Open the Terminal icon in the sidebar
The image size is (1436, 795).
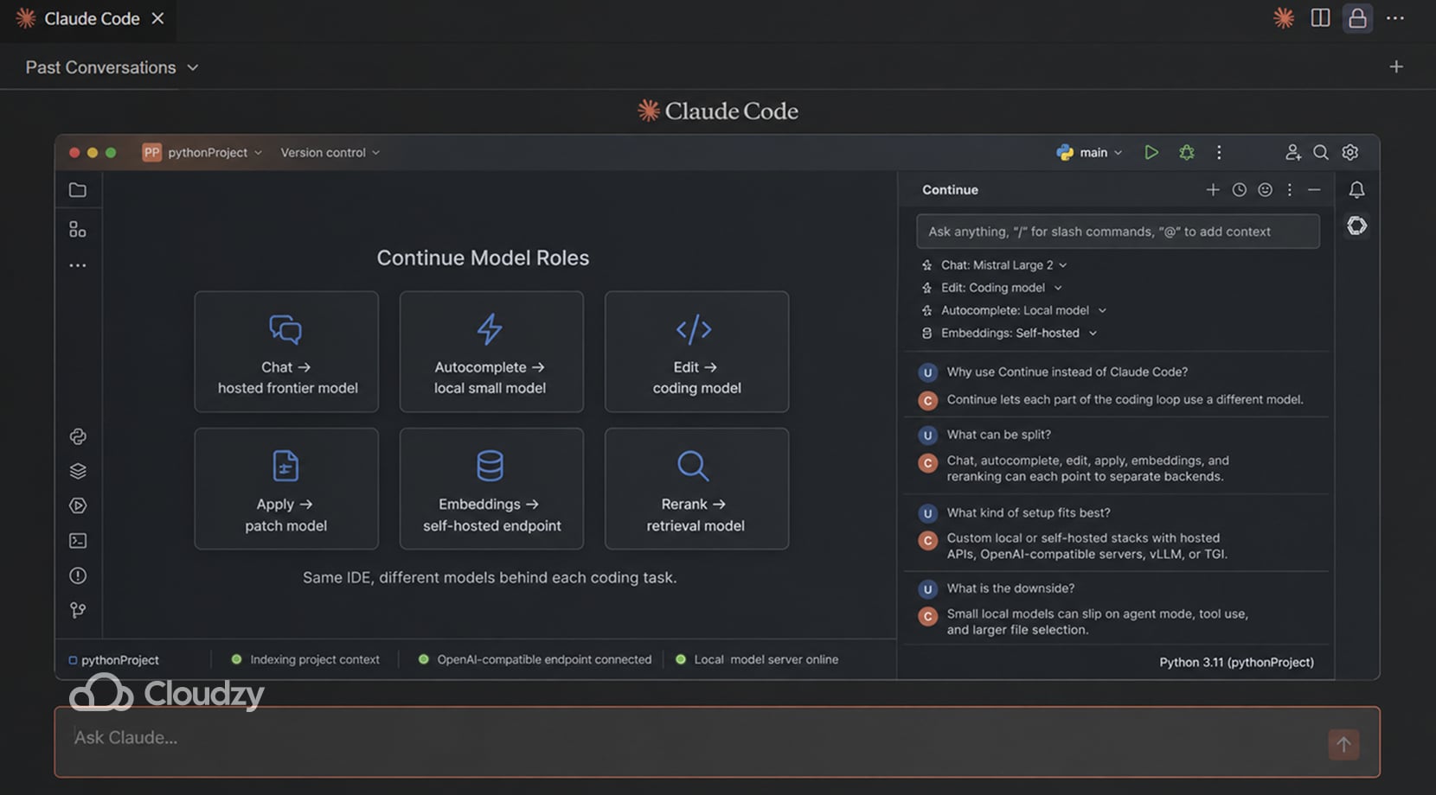pyautogui.click(x=78, y=540)
